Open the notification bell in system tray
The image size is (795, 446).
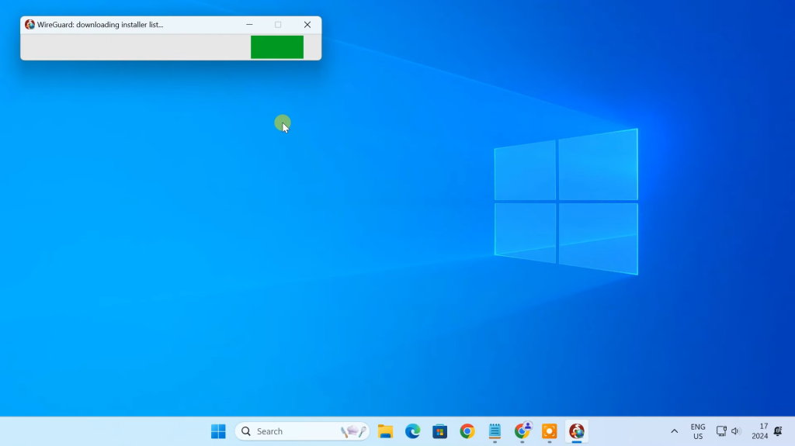[778, 431]
